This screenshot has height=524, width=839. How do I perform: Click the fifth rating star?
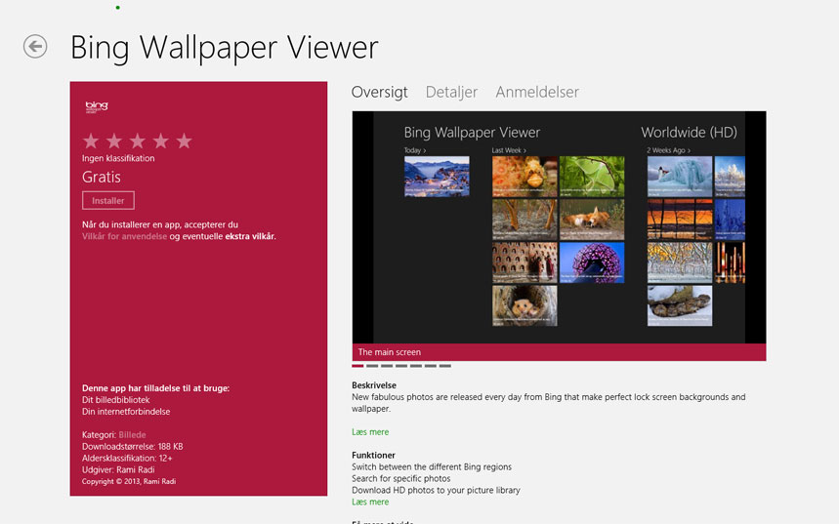coord(184,141)
